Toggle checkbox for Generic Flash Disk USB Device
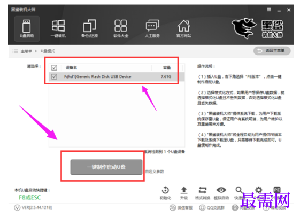Screen dimensions: 300x217 click(x=54, y=76)
